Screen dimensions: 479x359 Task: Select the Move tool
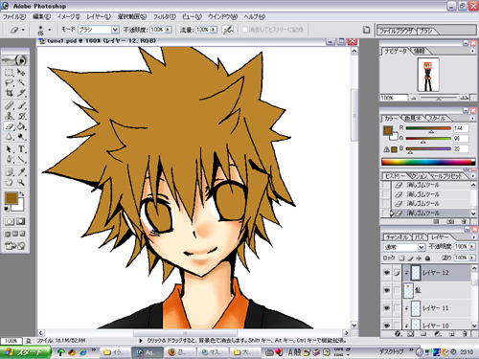pos(21,73)
